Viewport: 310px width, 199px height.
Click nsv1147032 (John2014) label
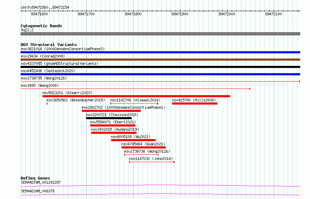pyautogui.click(x=151, y=159)
